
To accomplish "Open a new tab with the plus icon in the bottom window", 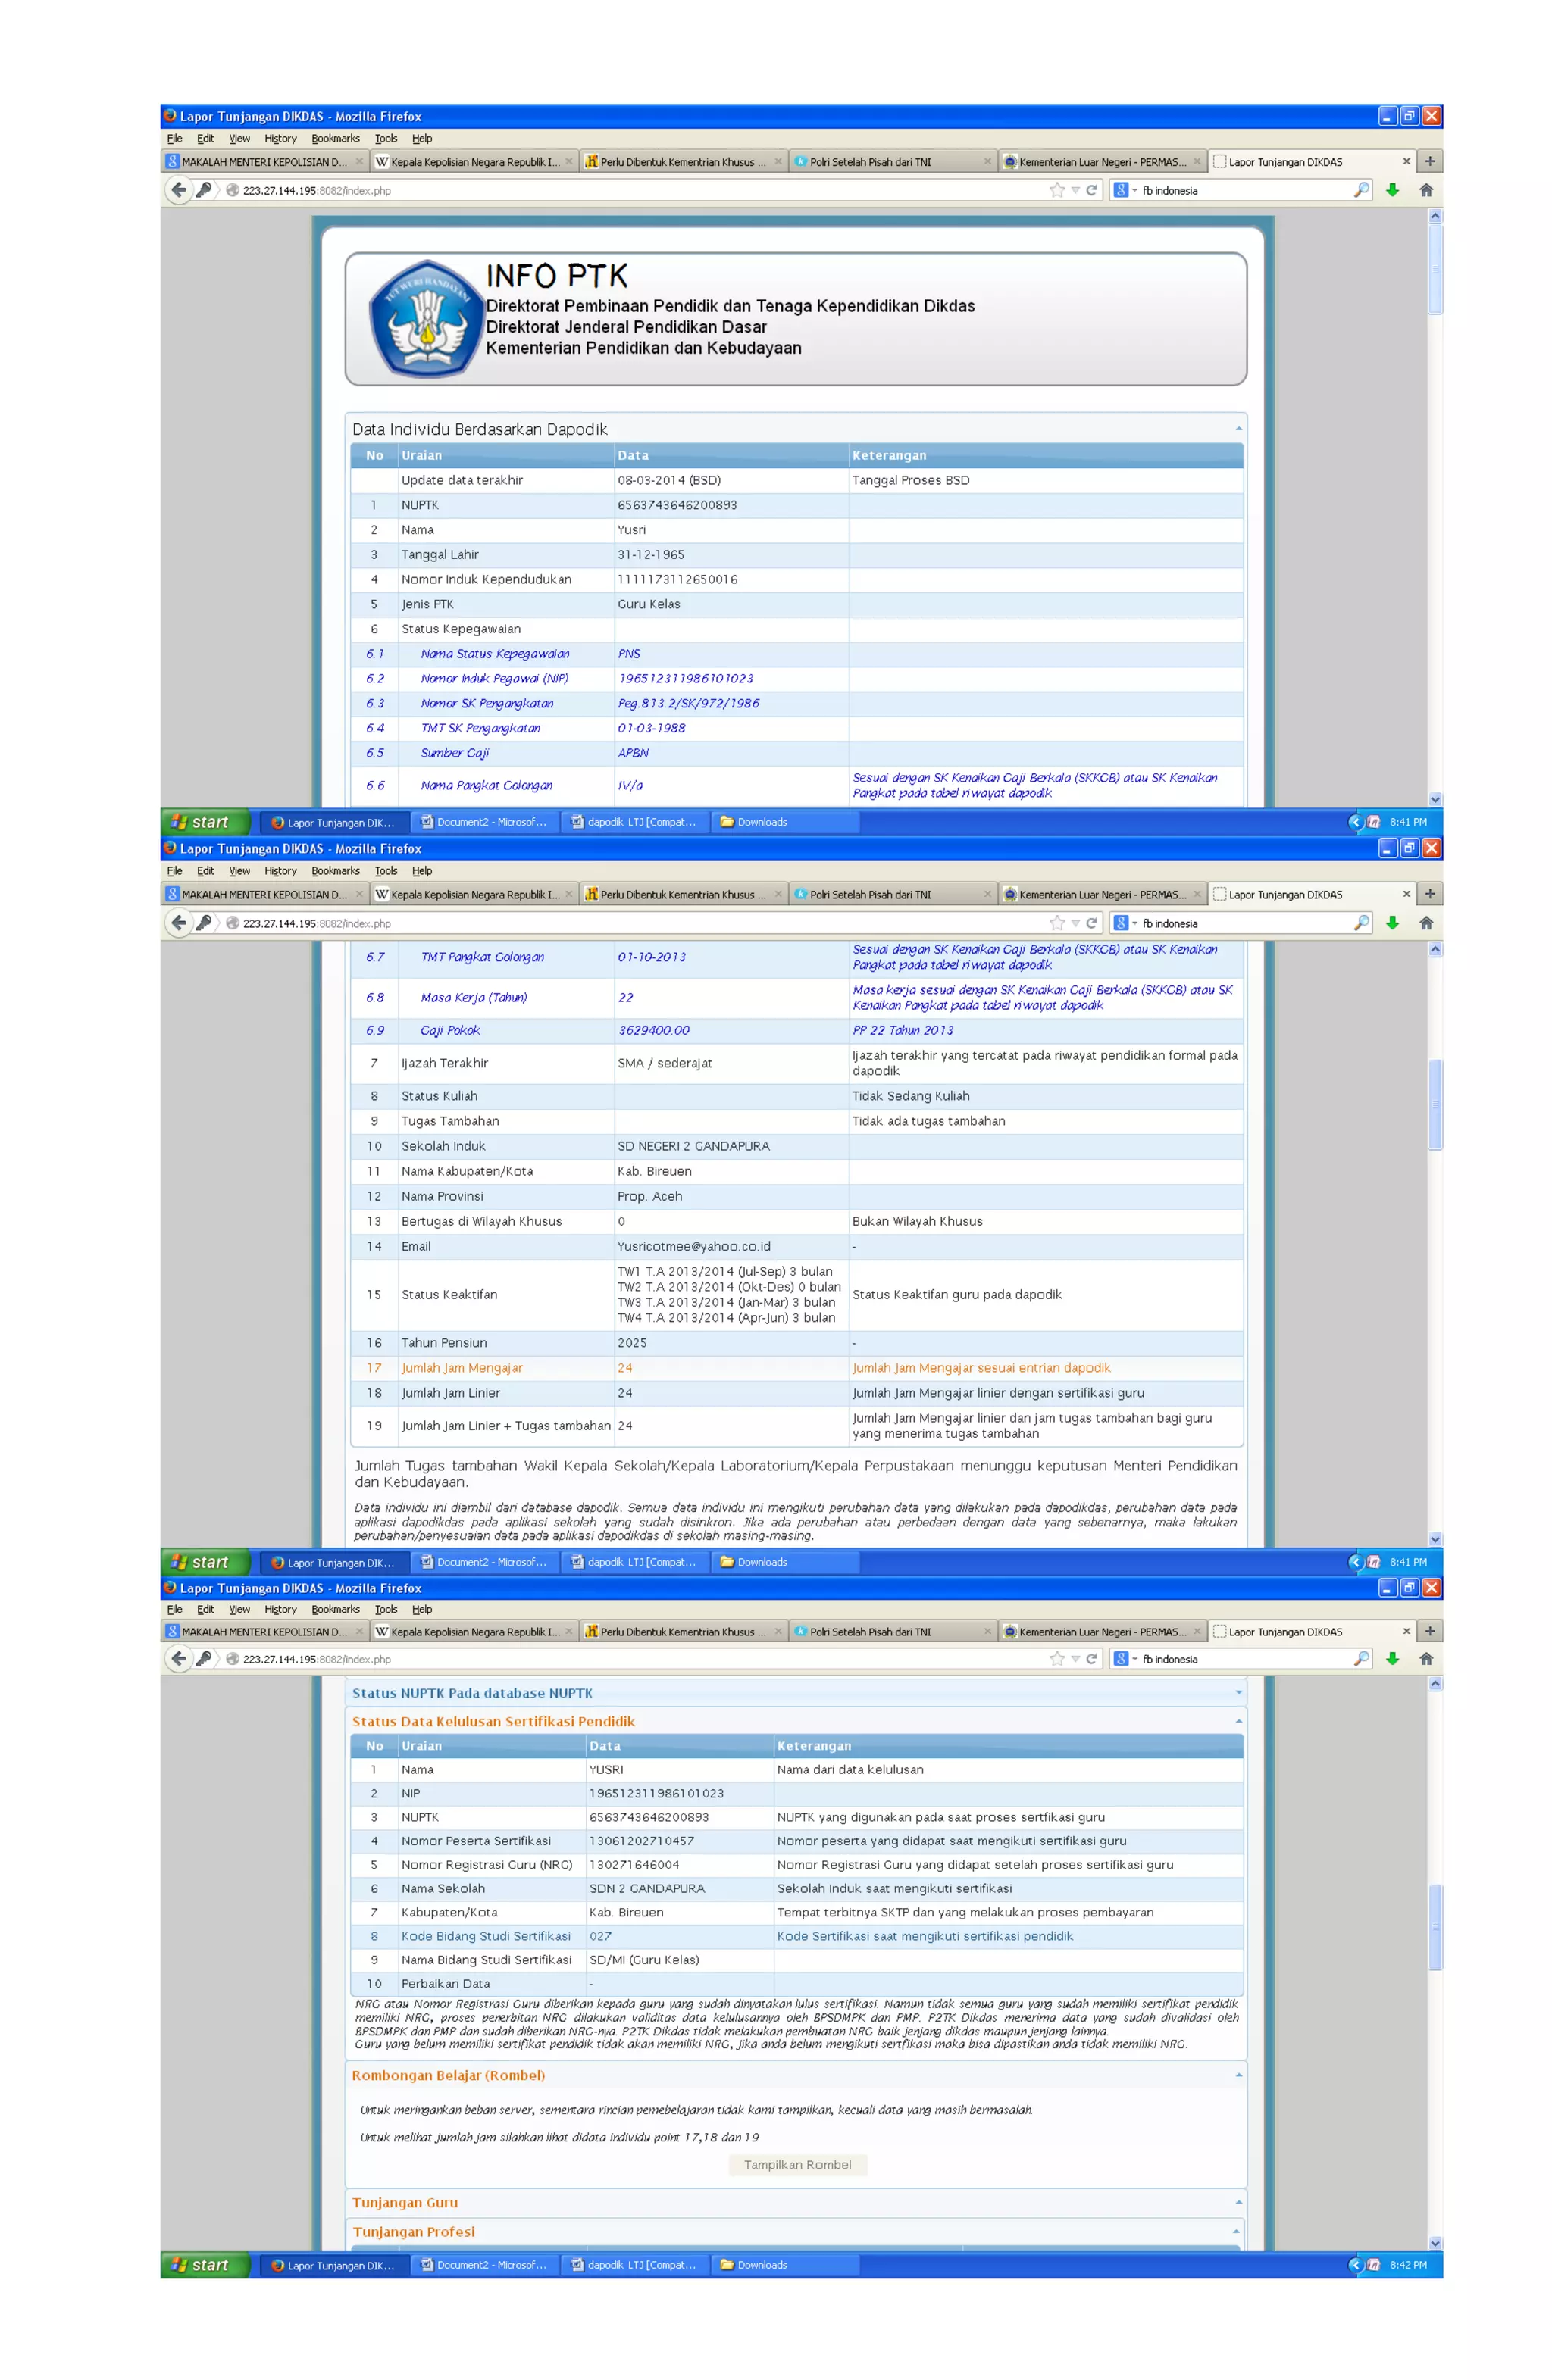I will point(1430,1631).
